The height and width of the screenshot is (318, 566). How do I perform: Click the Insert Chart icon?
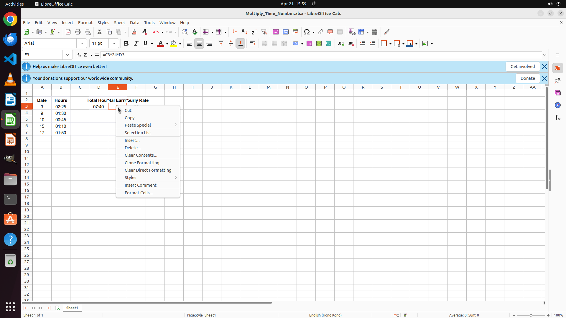click(285, 32)
